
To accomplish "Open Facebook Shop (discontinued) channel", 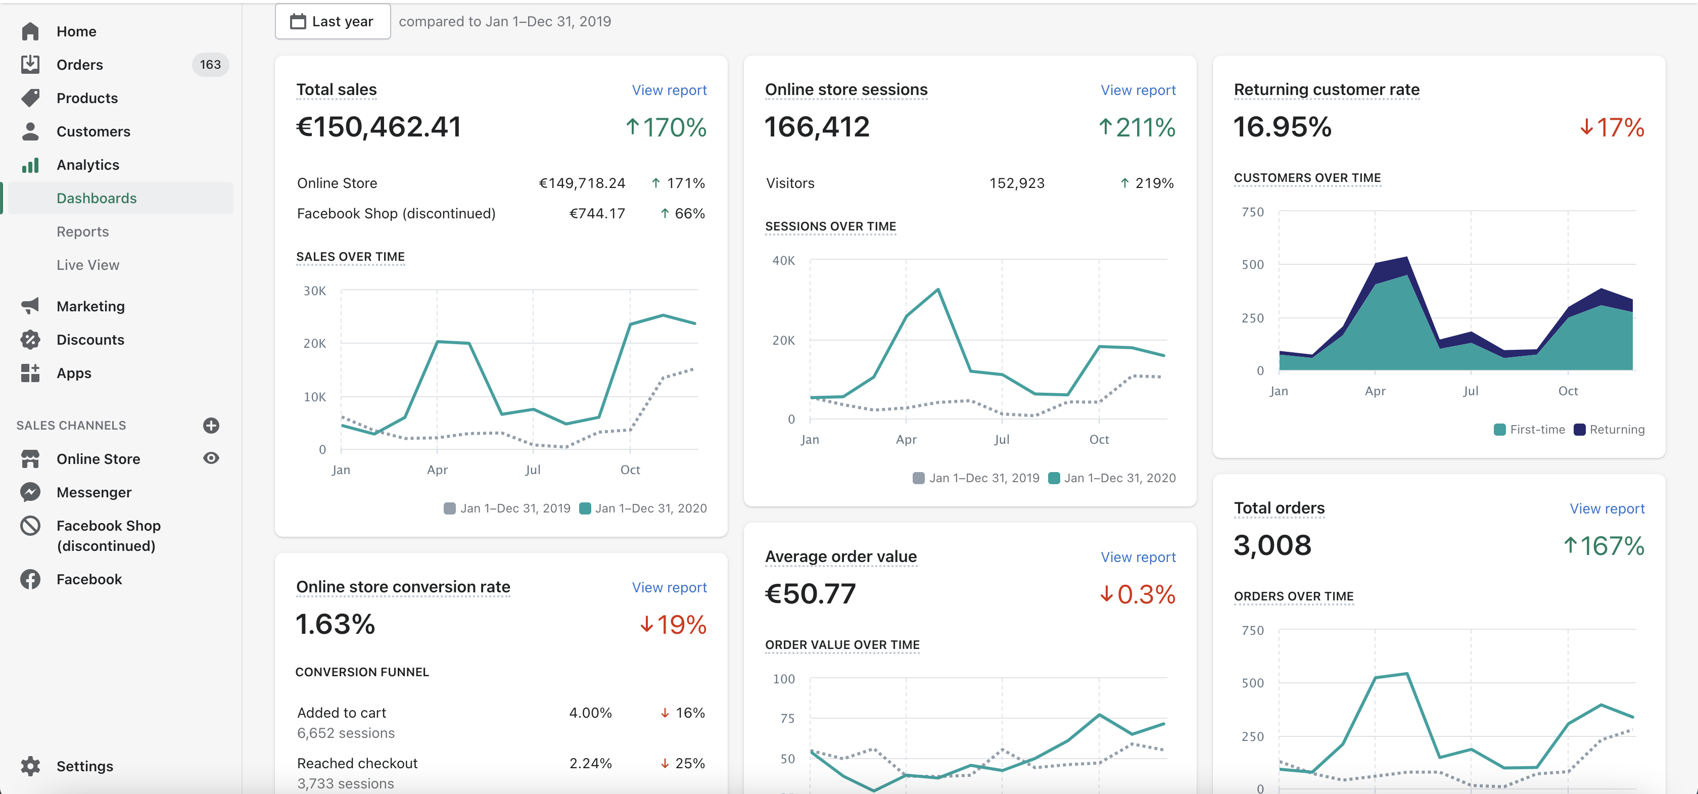I will (x=109, y=536).
